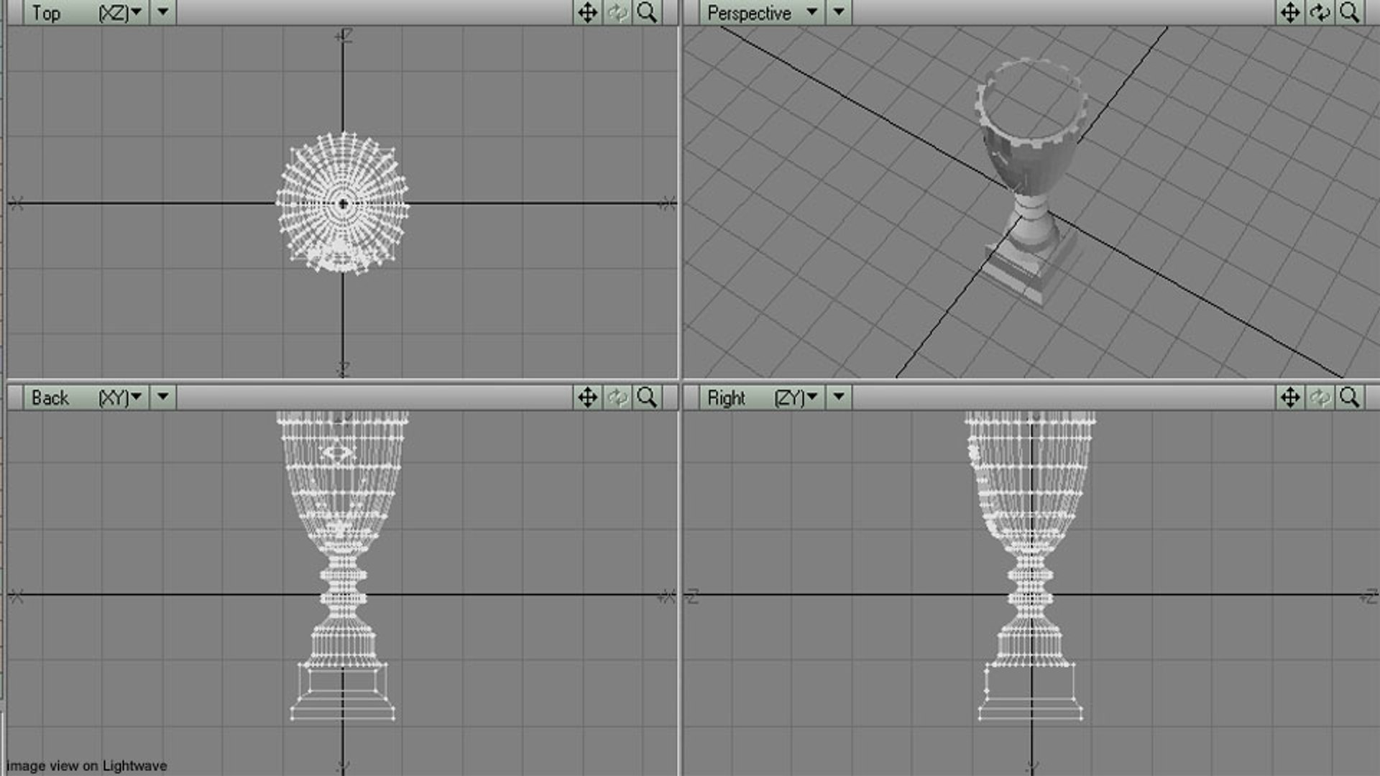This screenshot has height=776, width=1380.
Task: Click the rotate icon in Back viewport
Action: 617,397
